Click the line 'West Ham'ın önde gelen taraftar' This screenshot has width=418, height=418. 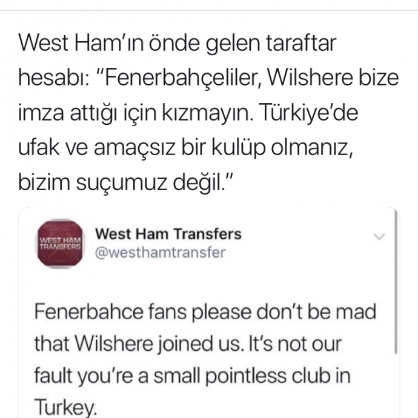point(177,43)
